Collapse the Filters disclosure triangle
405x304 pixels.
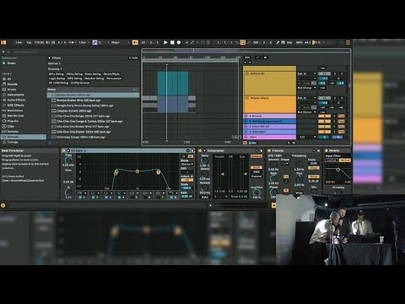pyautogui.click(x=50, y=58)
